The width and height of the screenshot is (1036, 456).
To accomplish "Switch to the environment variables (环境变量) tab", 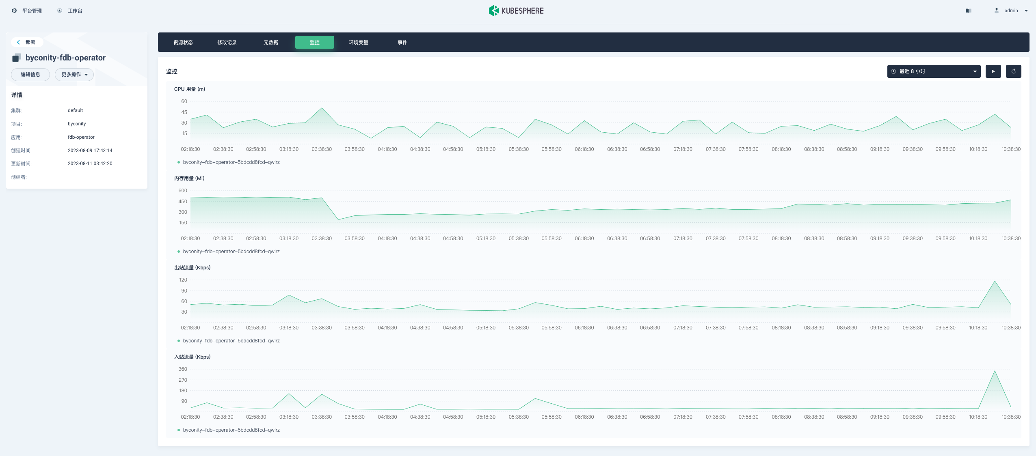I will [x=358, y=43].
